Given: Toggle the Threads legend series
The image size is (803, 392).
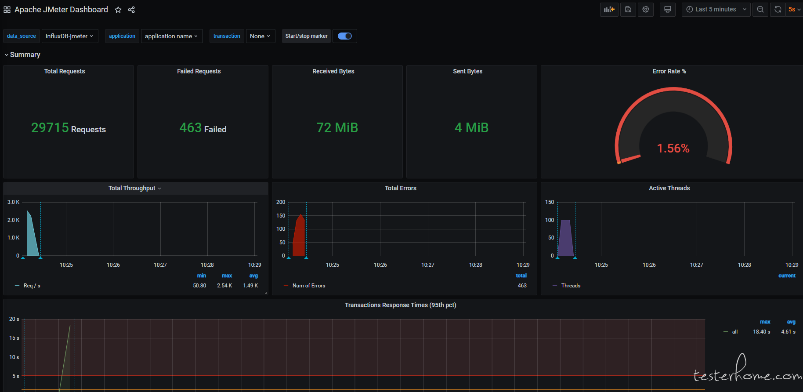Looking at the screenshot, I should tap(571, 286).
